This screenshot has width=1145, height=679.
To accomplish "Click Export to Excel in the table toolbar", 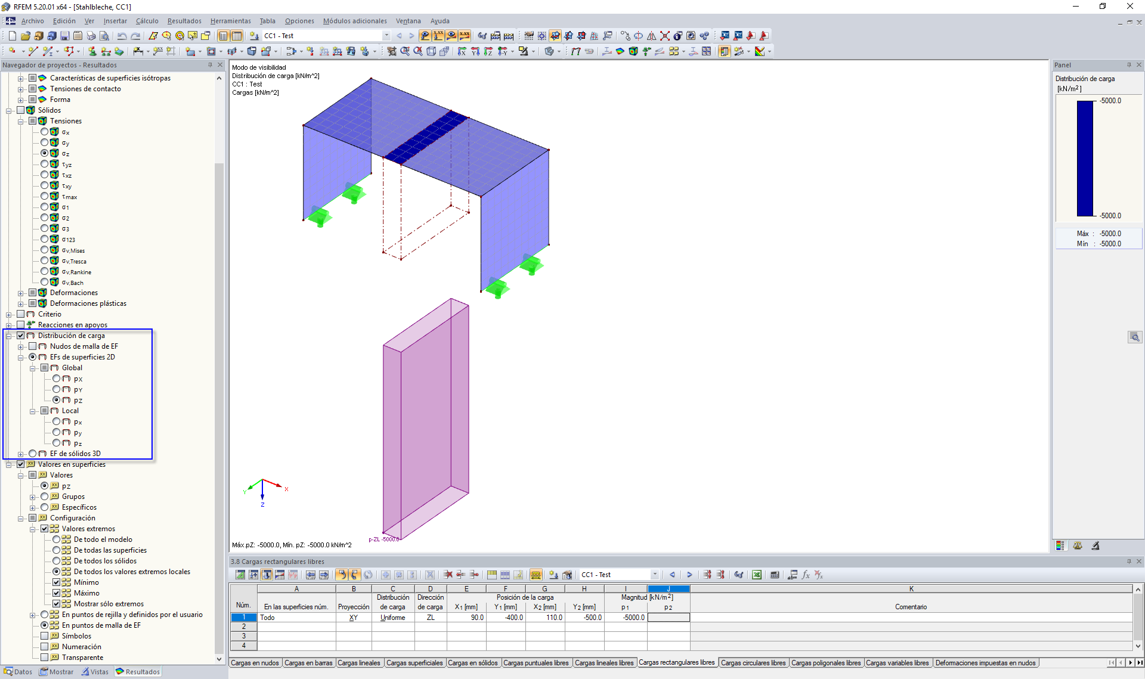I will [756, 575].
